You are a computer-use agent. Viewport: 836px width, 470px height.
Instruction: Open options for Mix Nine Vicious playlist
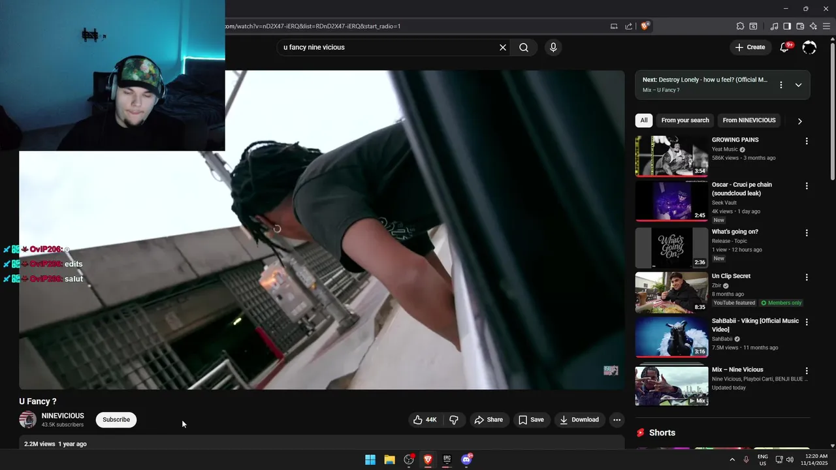pyautogui.click(x=807, y=371)
